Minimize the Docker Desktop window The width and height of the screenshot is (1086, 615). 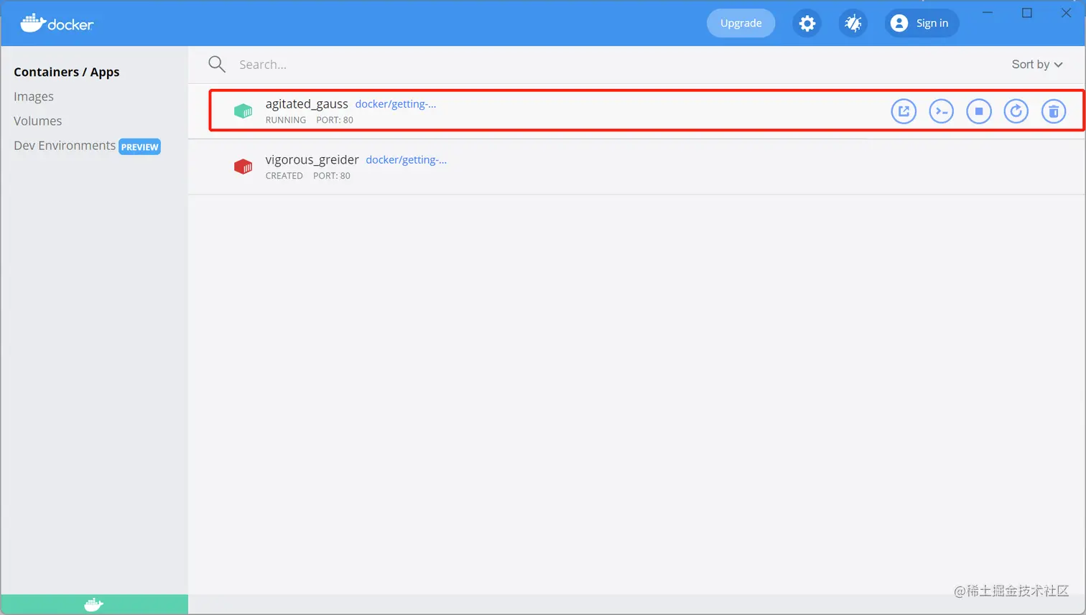coord(988,13)
